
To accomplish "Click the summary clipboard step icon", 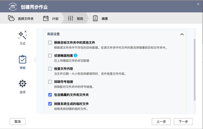I will (x=95, y=19).
